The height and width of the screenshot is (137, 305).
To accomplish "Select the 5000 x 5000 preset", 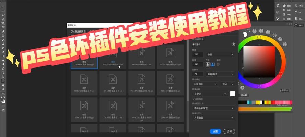I will point(171,56).
